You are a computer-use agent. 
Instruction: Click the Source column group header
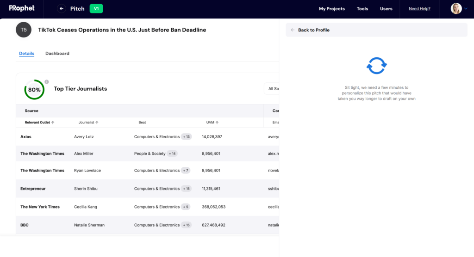[x=31, y=111]
